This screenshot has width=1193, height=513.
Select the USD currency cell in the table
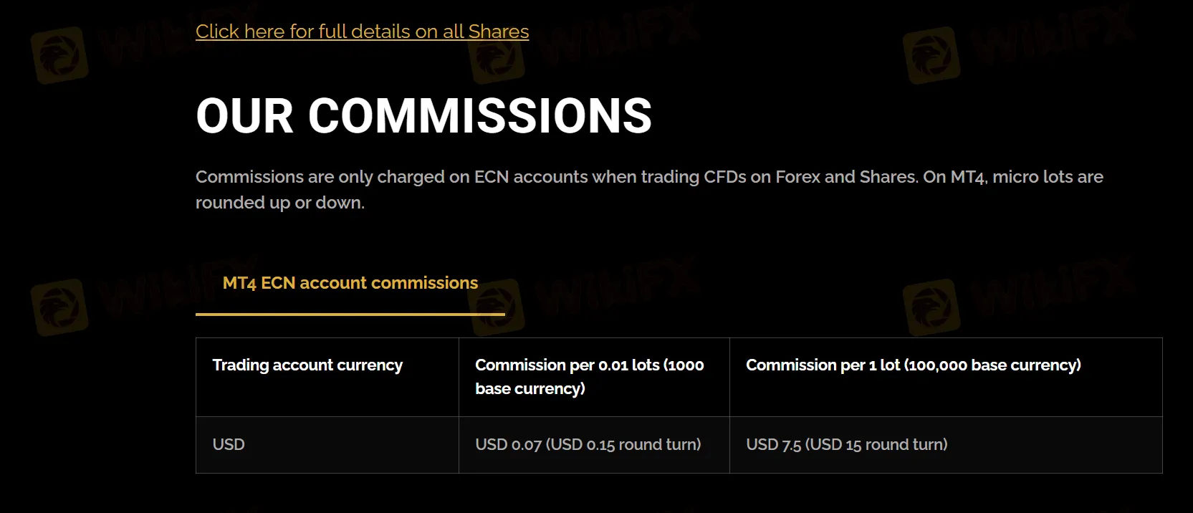[229, 444]
